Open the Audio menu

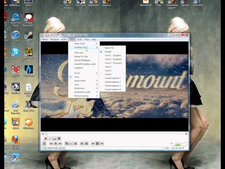pos(64,39)
